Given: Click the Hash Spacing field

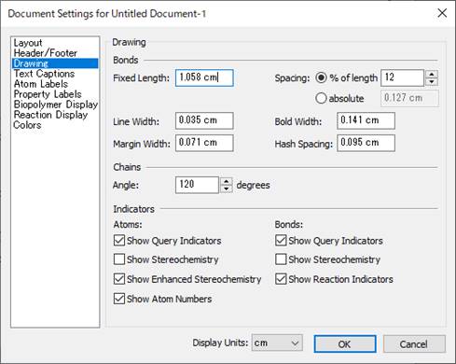Looking at the screenshot, I should pos(366,143).
